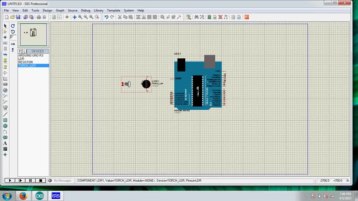Redraw the display
This screenshot has height=201, width=358.
54,17
